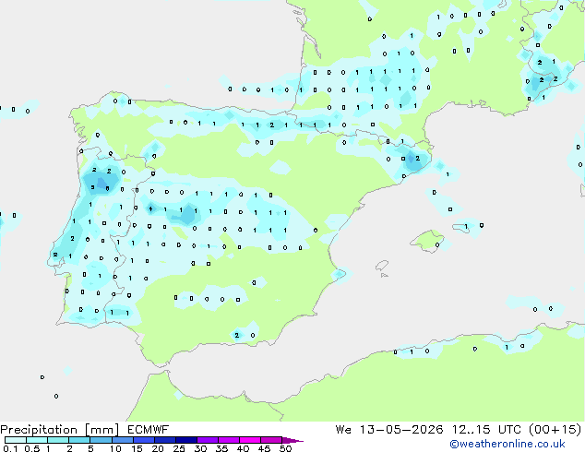Select the 5–10 mm legend color swatch
Image resolution: width=585 pixels, height=452 pixels.
click(x=101, y=440)
